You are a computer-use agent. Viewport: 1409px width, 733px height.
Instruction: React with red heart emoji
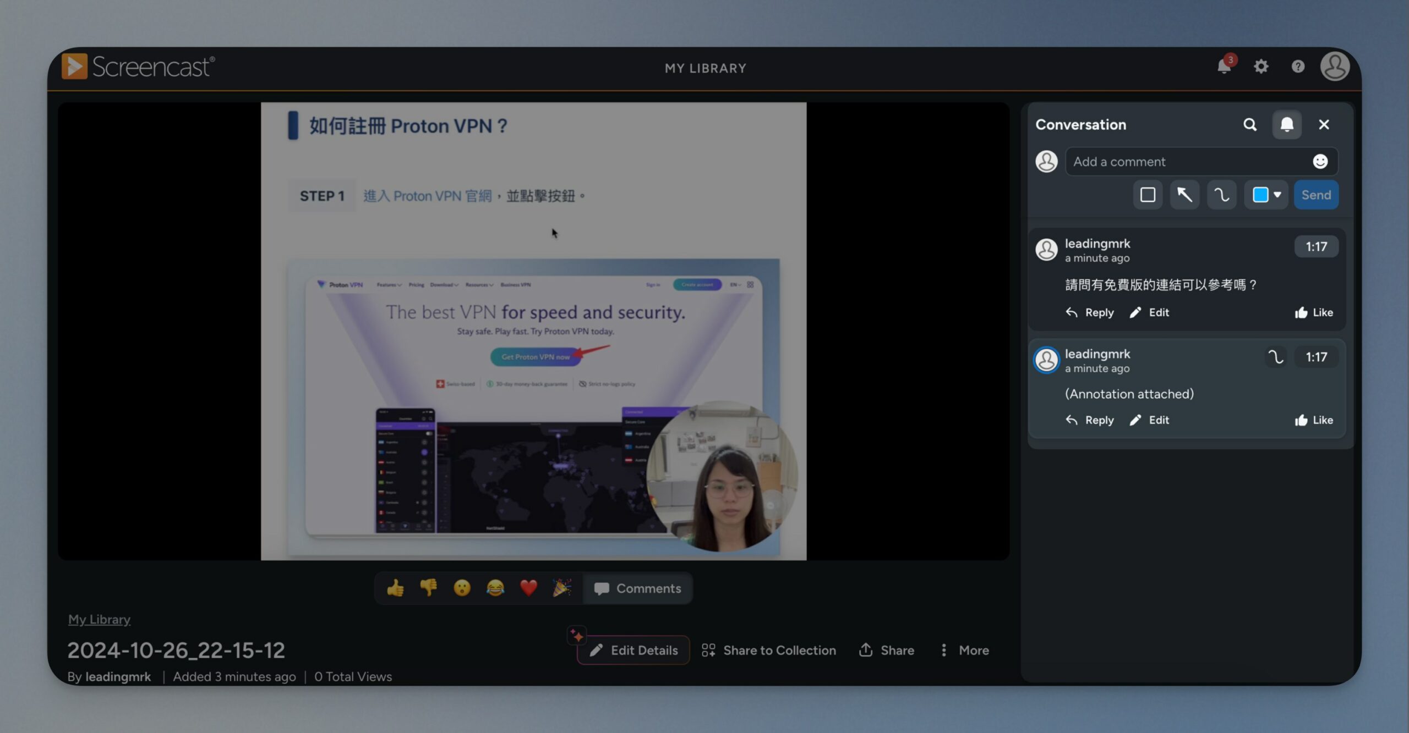[x=528, y=588]
